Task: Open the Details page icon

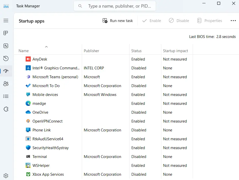Action: [x=6, y=96]
